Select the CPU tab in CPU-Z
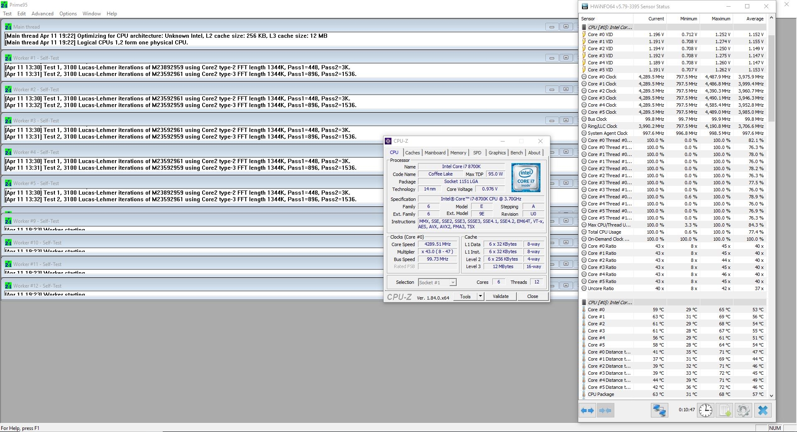Image resolution: width=797 pixels, height=432 pixels. (x=394, y=152)
